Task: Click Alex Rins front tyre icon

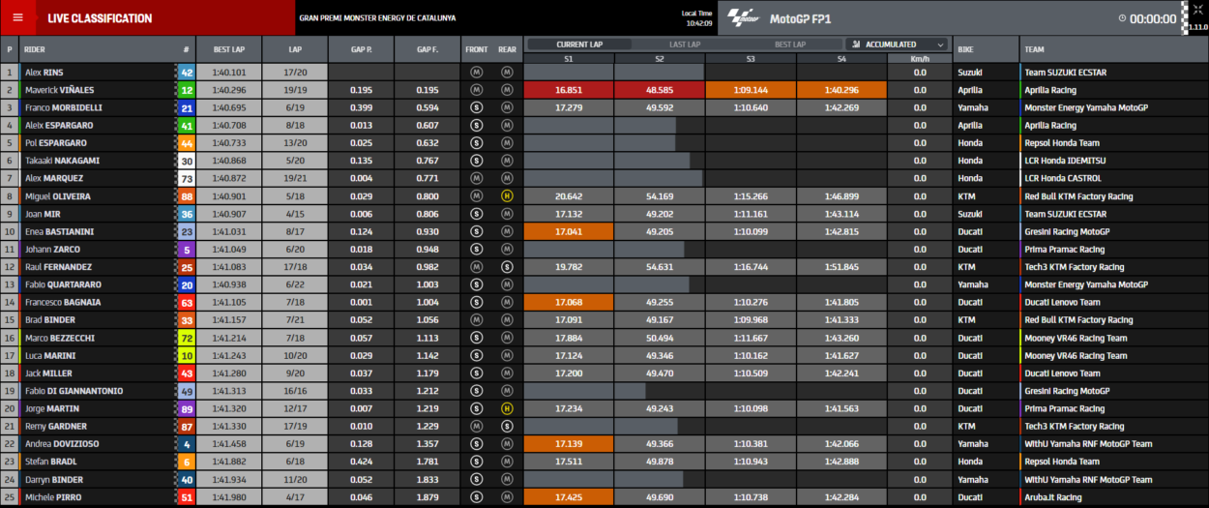Action: point(476,73)
